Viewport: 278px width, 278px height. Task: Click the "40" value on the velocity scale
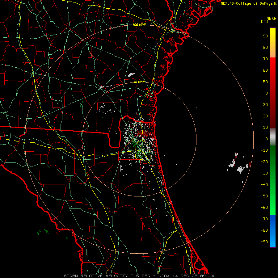265,93
